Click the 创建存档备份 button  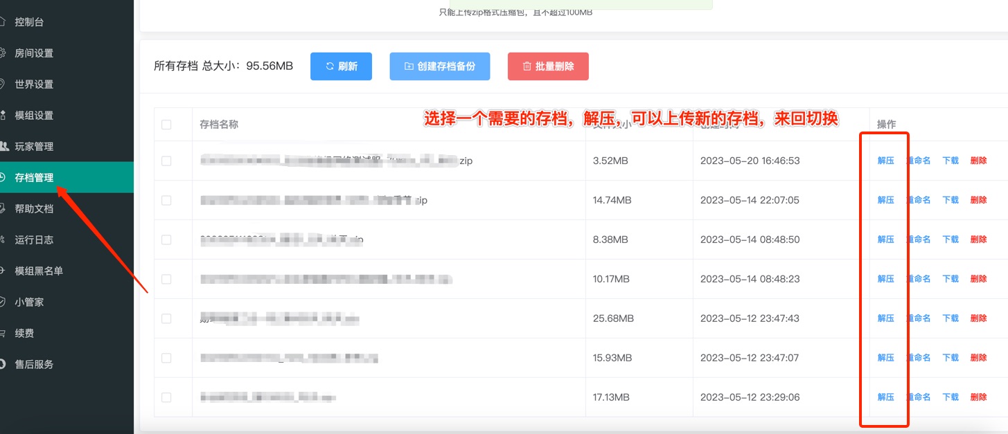point(439,66)
